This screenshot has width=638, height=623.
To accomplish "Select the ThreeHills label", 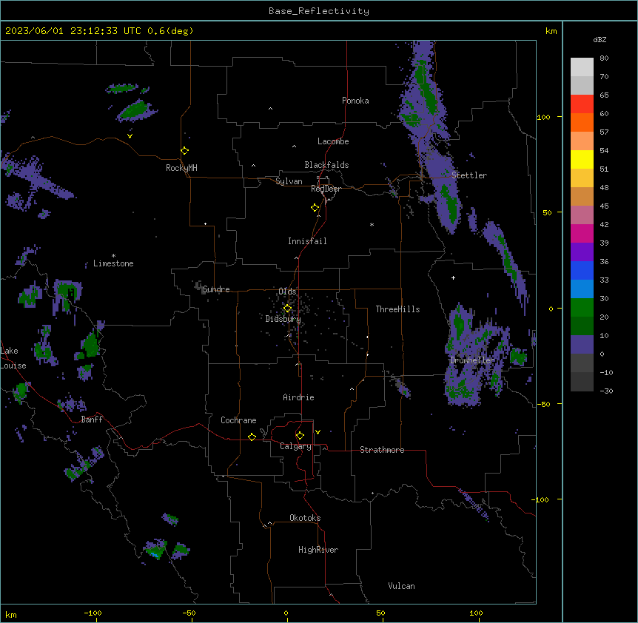I will tap(397, 309).
